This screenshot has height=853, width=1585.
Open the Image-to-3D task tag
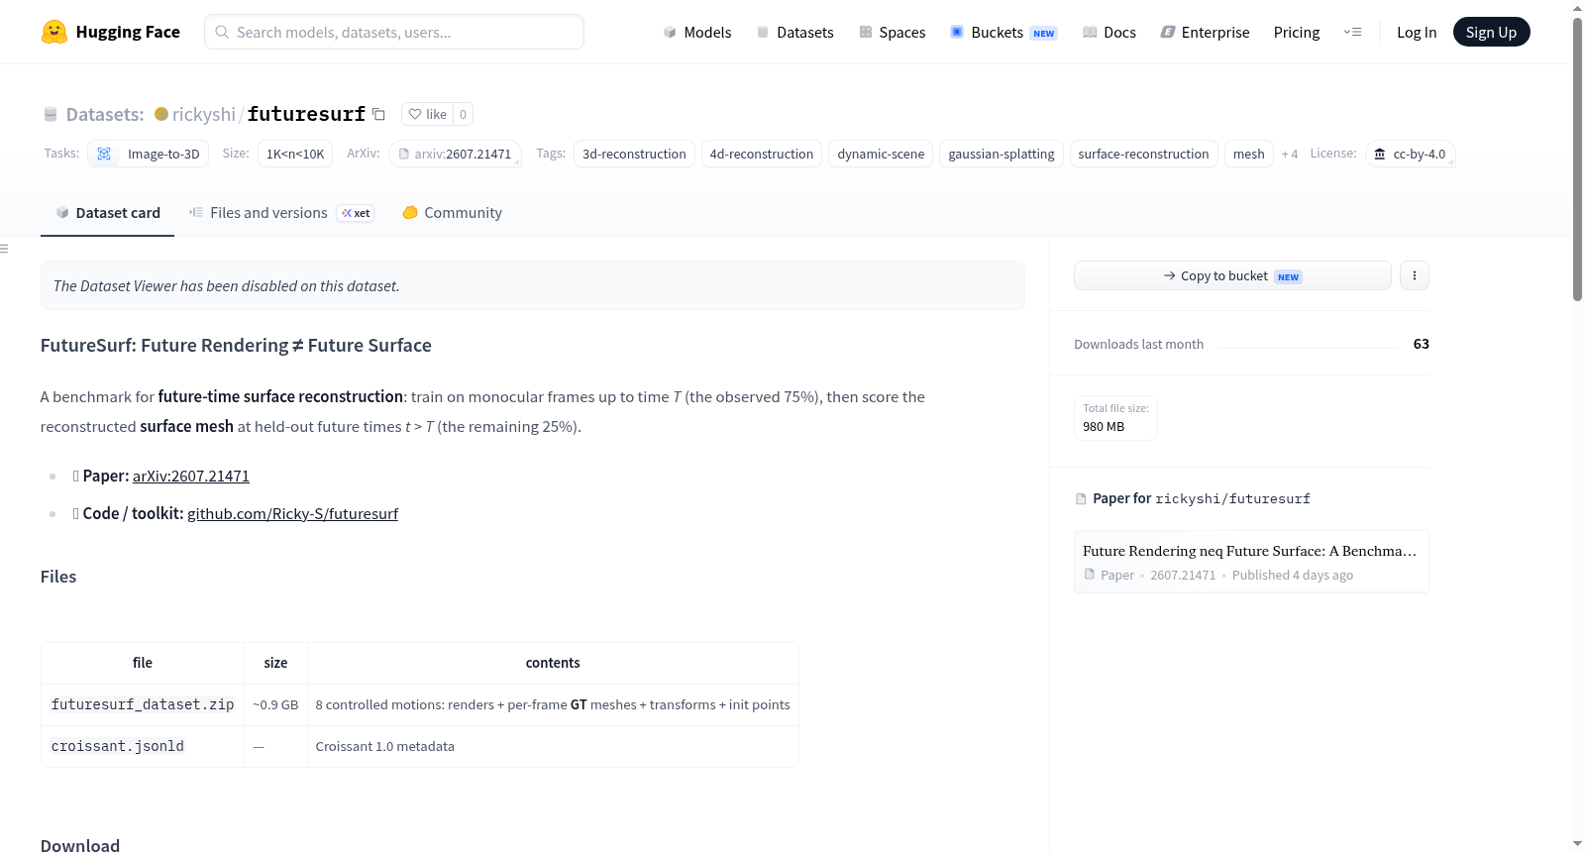coord(149,154)
